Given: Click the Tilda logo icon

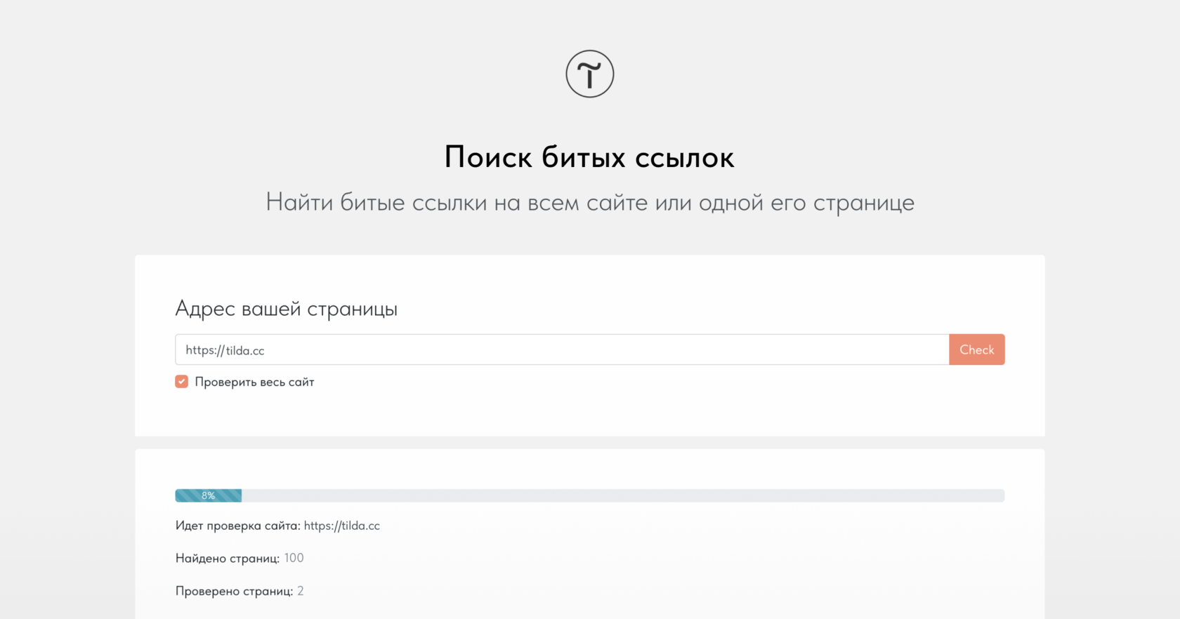Looking at the screenshot, I should 590,74.
